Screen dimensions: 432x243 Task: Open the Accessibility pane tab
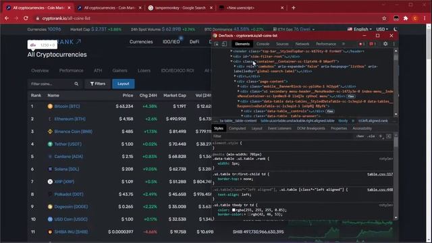362,128
